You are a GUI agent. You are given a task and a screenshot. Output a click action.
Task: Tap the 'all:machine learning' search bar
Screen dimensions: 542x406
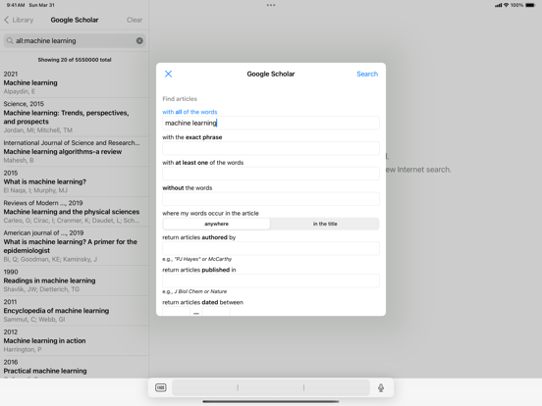pyautogui.click(x=75, y=41)
